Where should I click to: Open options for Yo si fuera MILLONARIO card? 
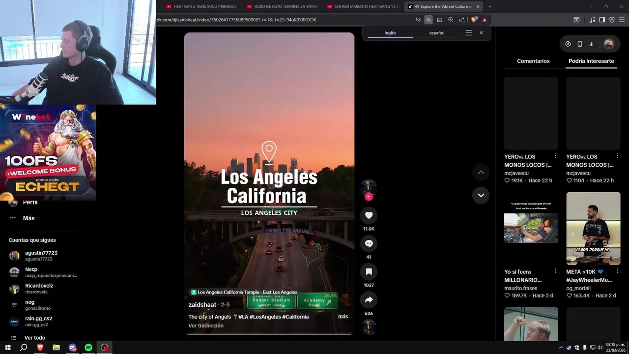pyautogui.click(x=556, y=271)
